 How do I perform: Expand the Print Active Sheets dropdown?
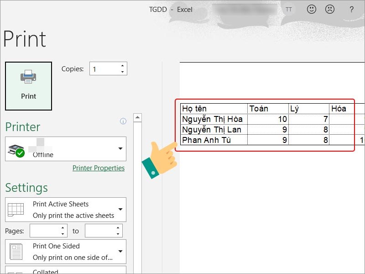pos(120,210)
